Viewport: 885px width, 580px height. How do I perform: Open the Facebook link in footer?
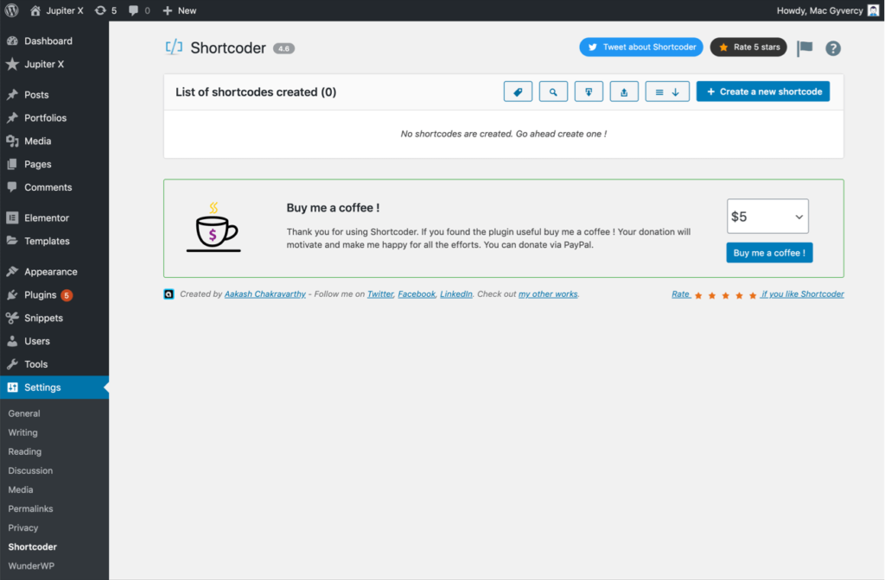point(417,293)
